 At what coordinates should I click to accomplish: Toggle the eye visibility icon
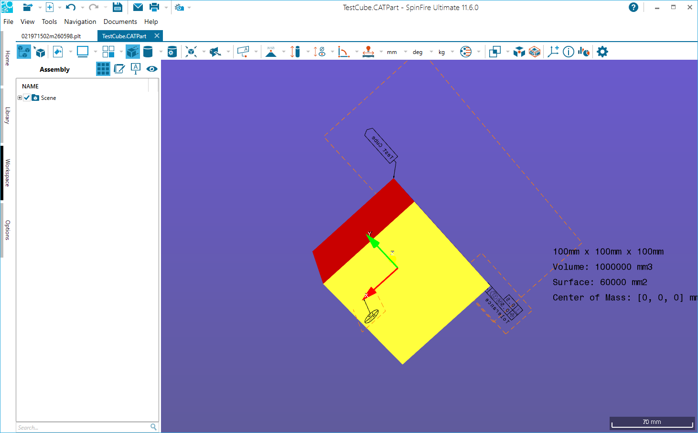[152, 69]
